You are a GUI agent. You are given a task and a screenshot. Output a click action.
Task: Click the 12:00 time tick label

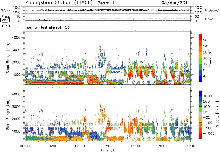108,146
